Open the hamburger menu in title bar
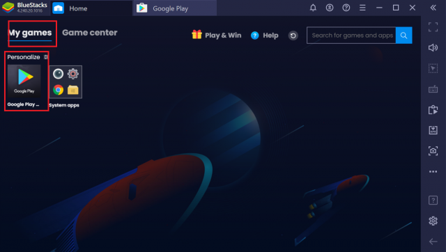This screenshot has height=252, width=446. tap(362, 8)
